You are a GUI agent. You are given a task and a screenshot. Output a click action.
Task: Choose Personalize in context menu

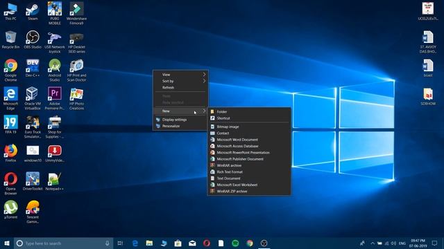click(180, 126)
